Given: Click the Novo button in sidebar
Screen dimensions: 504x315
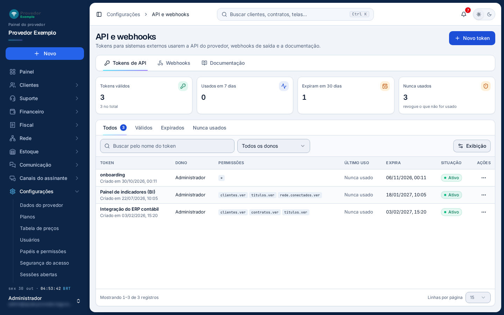Looking at the screenshot, I should point(45,54).
